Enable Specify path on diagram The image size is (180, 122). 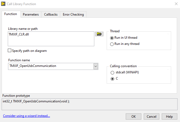pos(10,51)
